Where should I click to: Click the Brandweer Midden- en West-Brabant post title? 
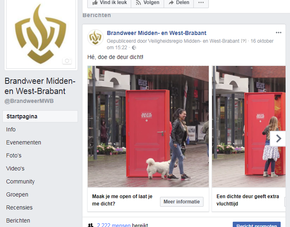pos(156,33)
